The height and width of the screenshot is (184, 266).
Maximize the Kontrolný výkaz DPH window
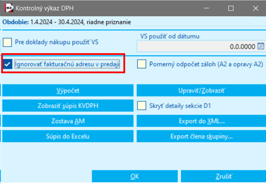point(231,8)
